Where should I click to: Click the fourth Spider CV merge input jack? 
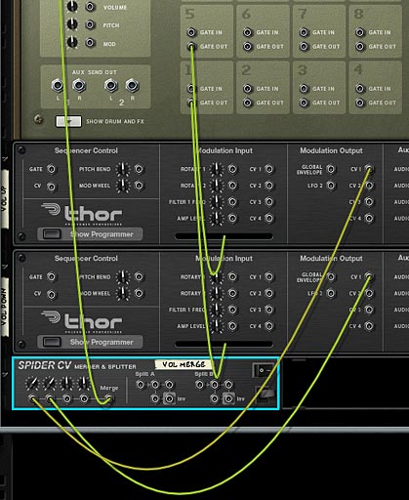pyautogui.click(x=84, y=398)
